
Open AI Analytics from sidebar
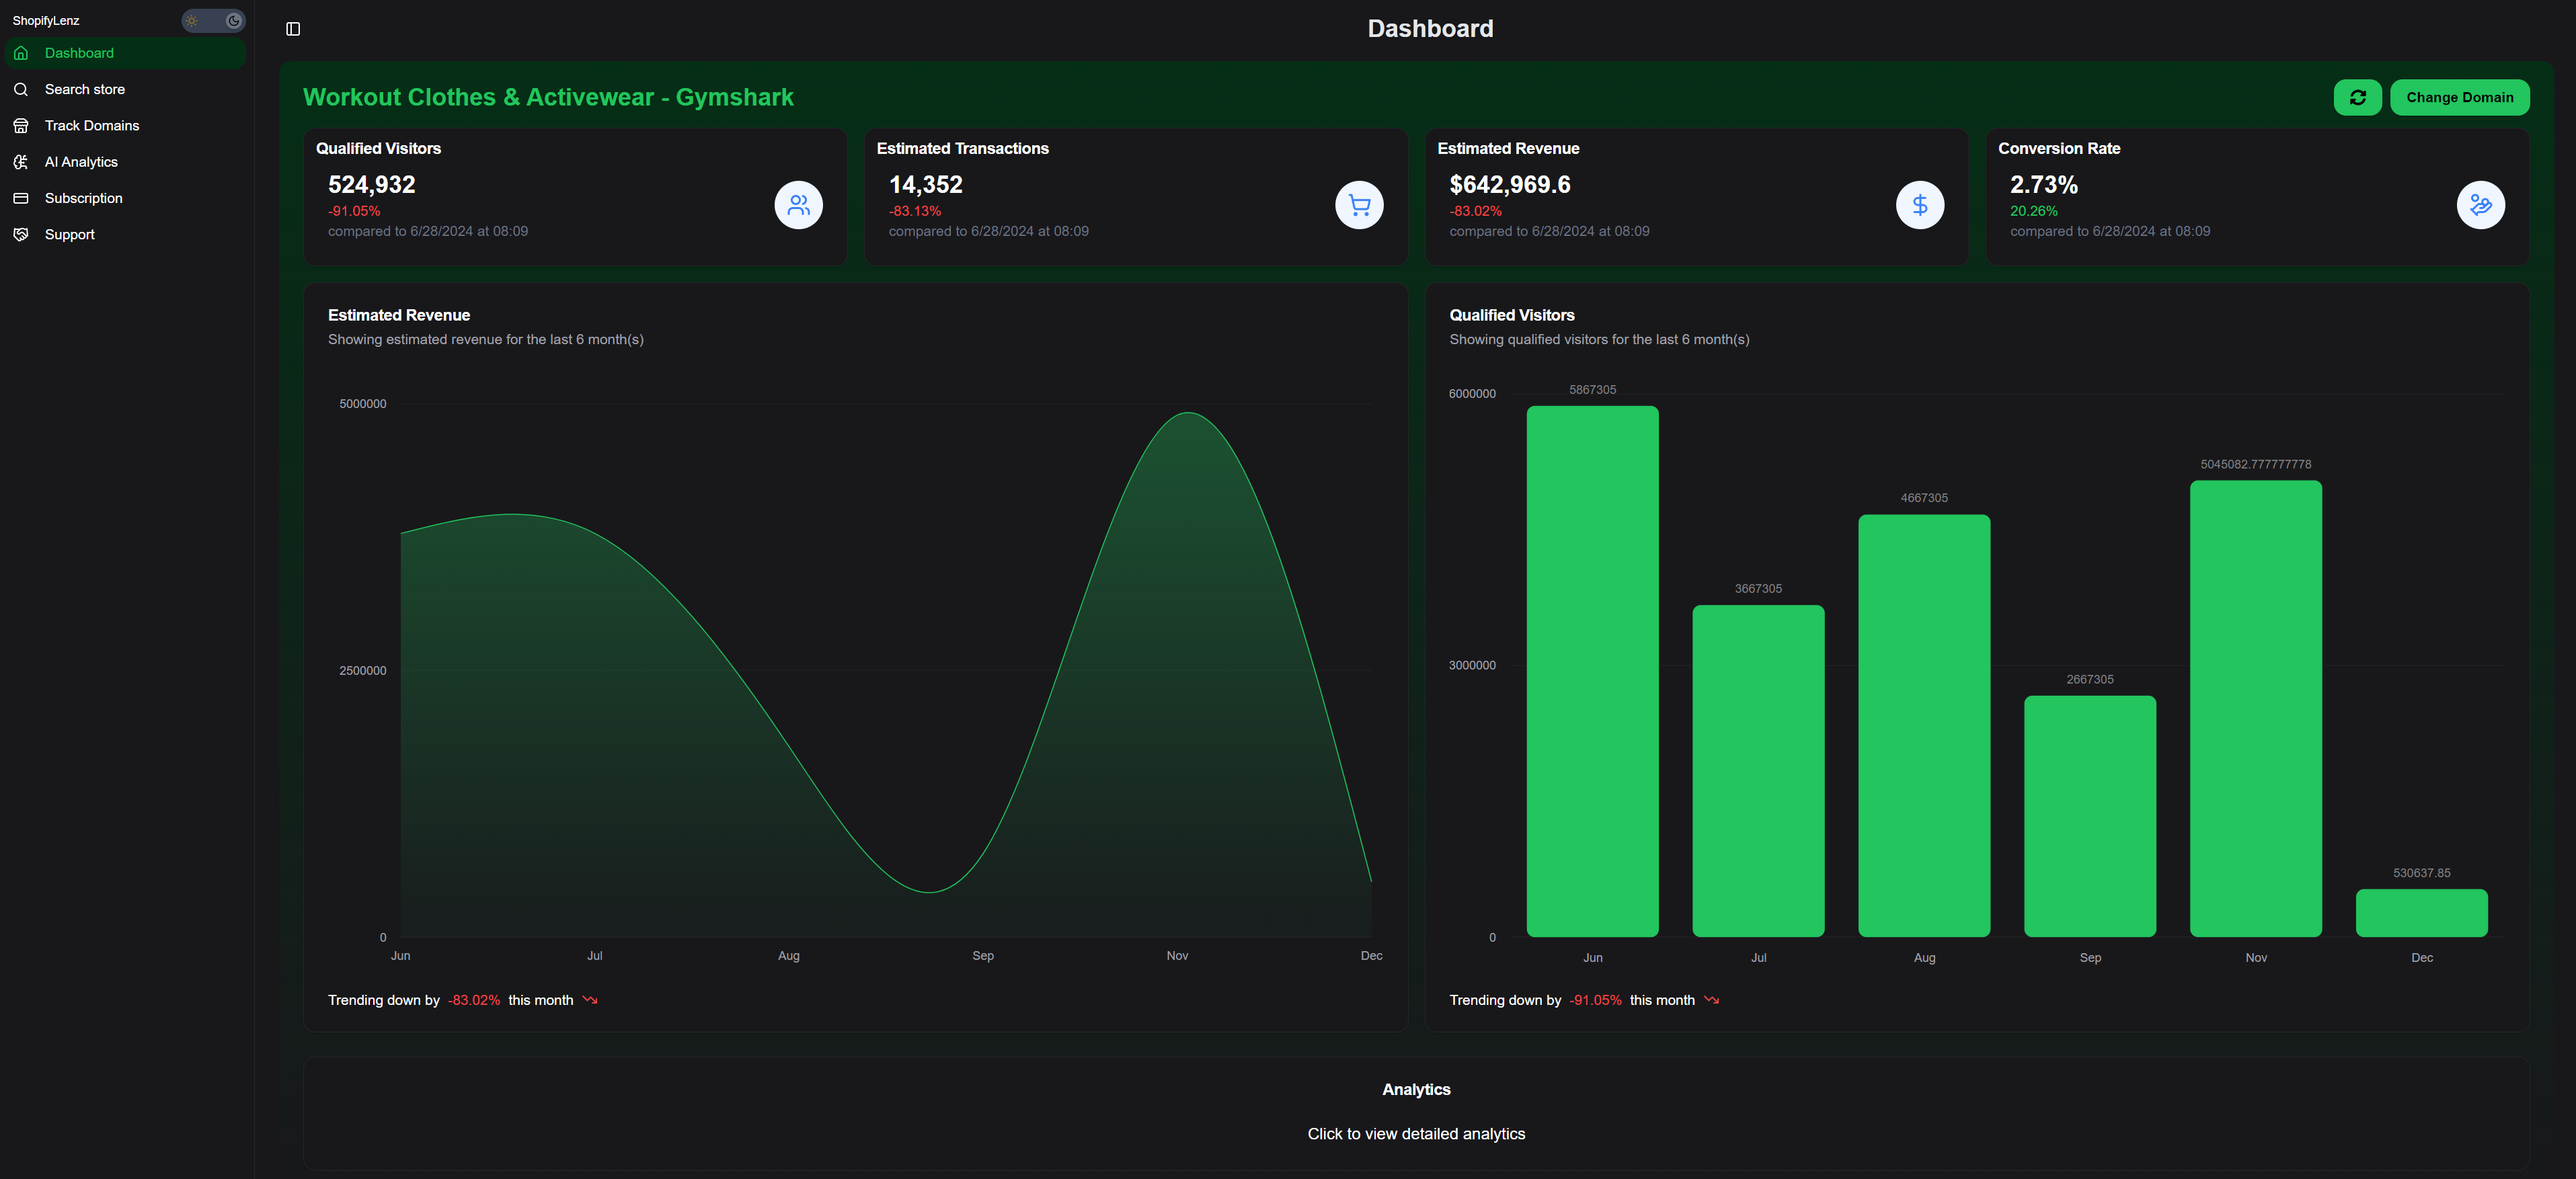tap(81, 162)
